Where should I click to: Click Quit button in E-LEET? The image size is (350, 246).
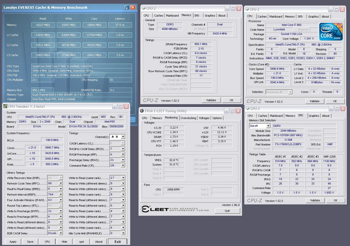tap(227, 210)
